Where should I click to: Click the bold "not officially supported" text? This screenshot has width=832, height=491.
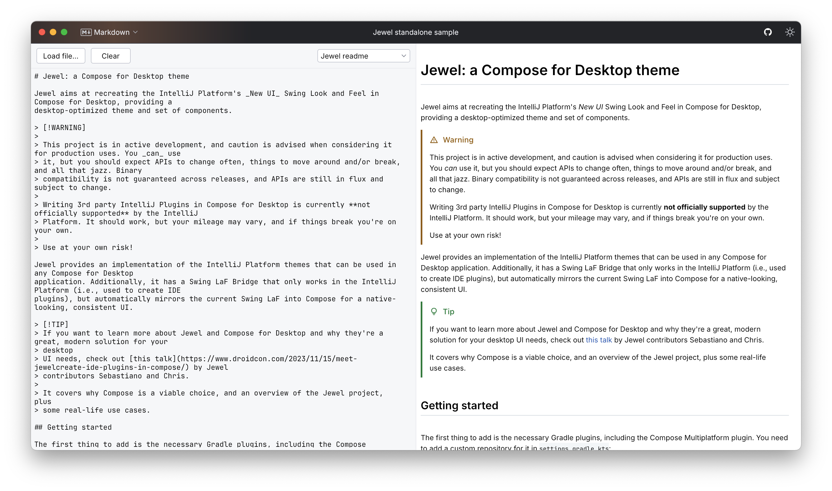704,207
